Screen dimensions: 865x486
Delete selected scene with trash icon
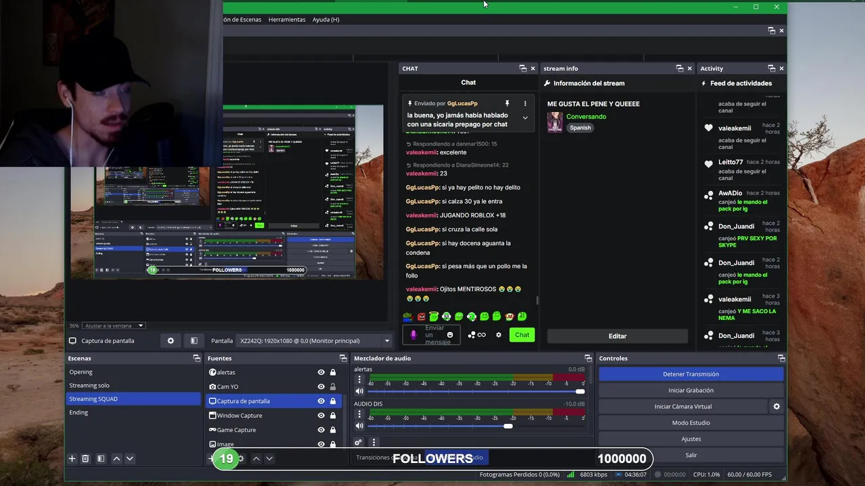click(85, 458)
